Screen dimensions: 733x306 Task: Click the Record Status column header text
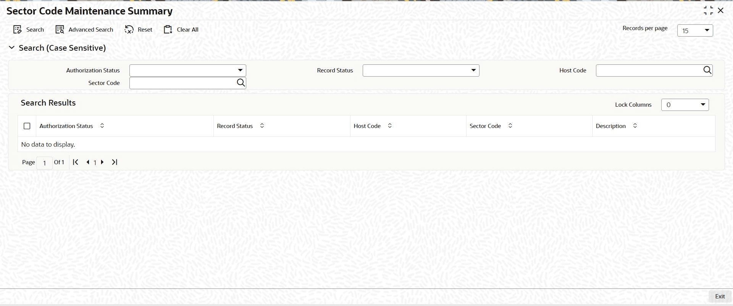(235, 126)
